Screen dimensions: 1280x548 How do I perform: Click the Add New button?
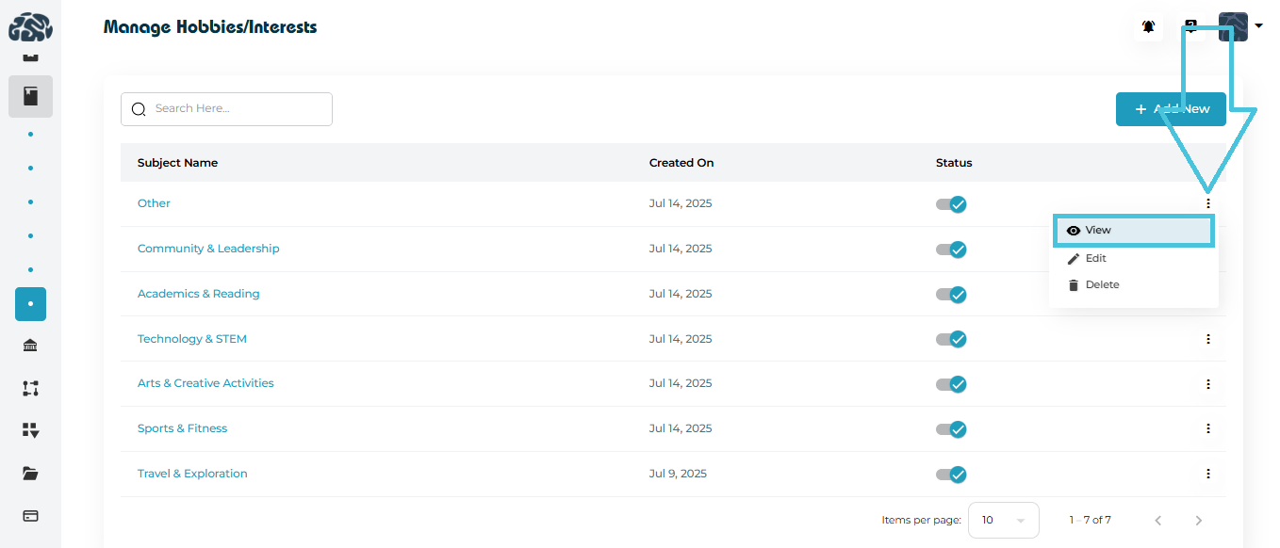1170,109
